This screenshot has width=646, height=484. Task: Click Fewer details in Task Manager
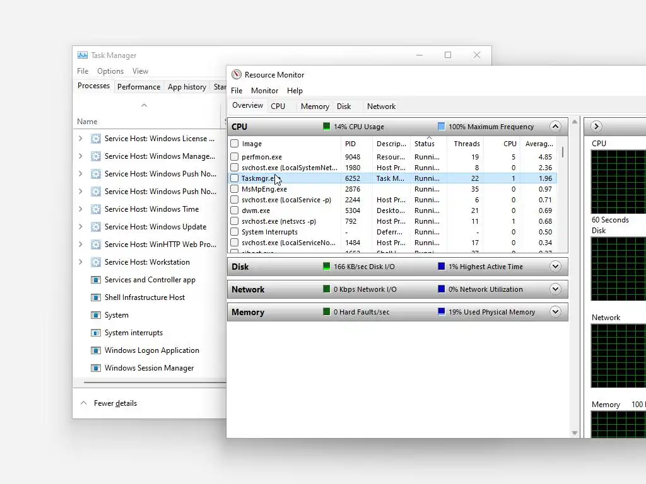click(x=115, y=403)
